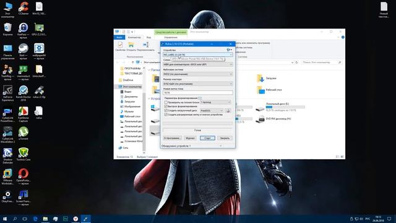The height and width of the screenshot is (223, 396).
Task: Open the Device dropdown in Rufus
Action: [x=198, y=55]
